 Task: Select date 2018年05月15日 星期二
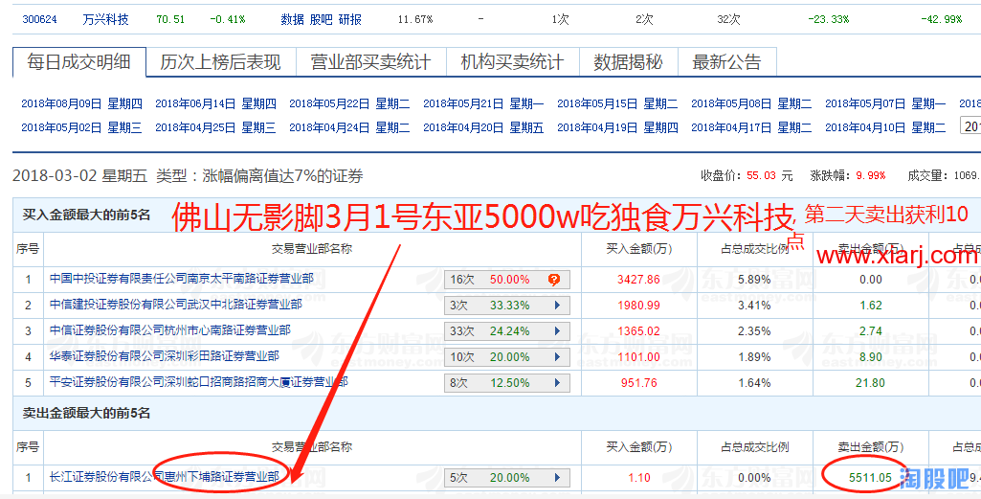[617, 104]
